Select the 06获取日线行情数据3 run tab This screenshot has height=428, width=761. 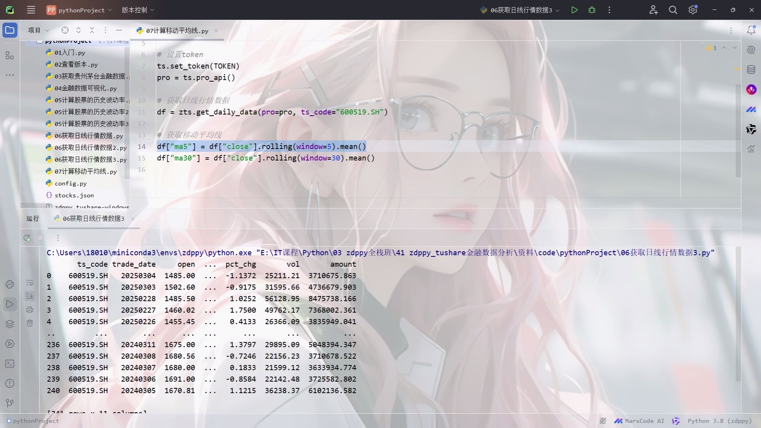[x=93, y=218]
